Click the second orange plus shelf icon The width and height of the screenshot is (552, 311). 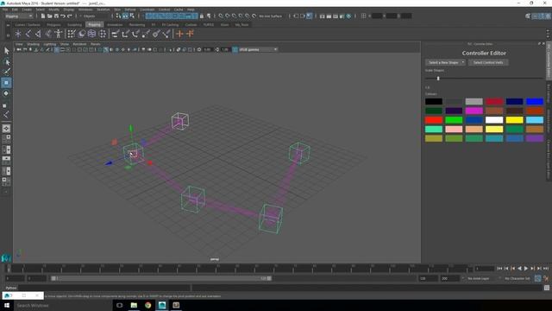pyautogui.click(x=190, y=34)
